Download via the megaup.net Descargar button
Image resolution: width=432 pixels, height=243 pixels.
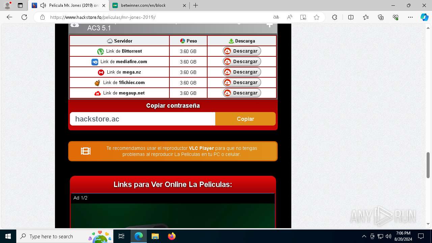tap(242, 93)
